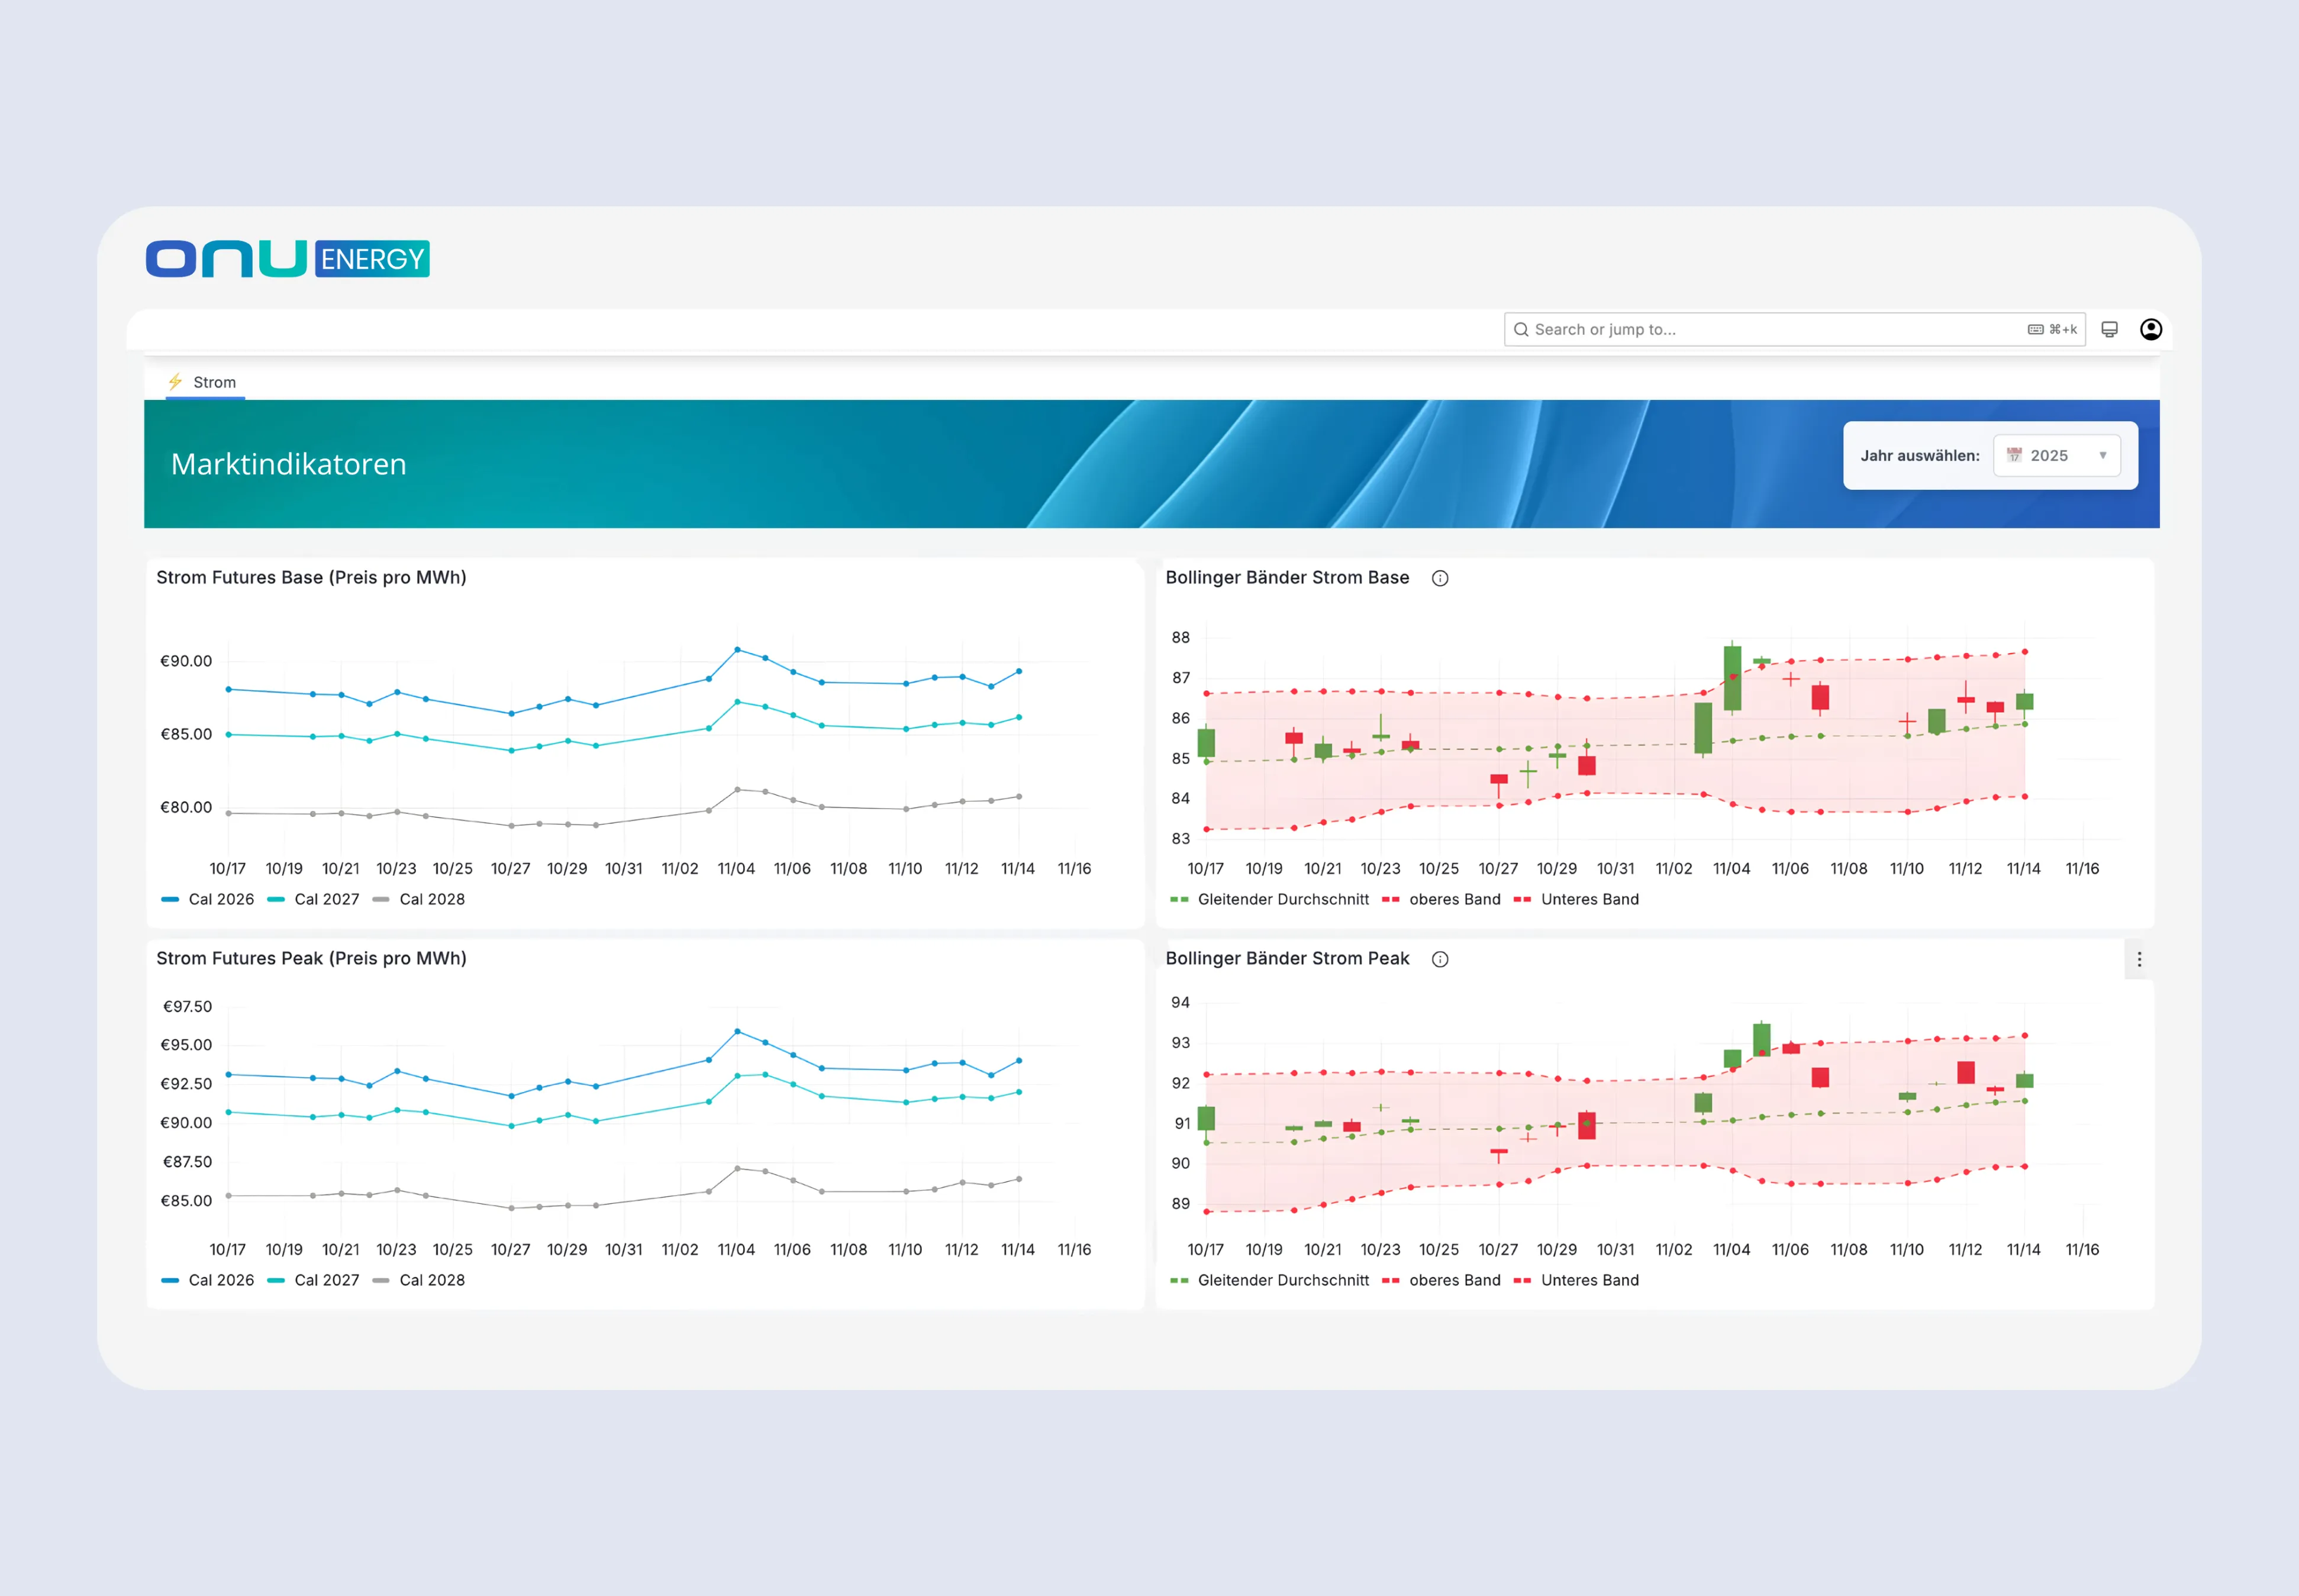Click the ONU Energy logo
The height and width of the screenshot is (1596, 2299).
287,258
